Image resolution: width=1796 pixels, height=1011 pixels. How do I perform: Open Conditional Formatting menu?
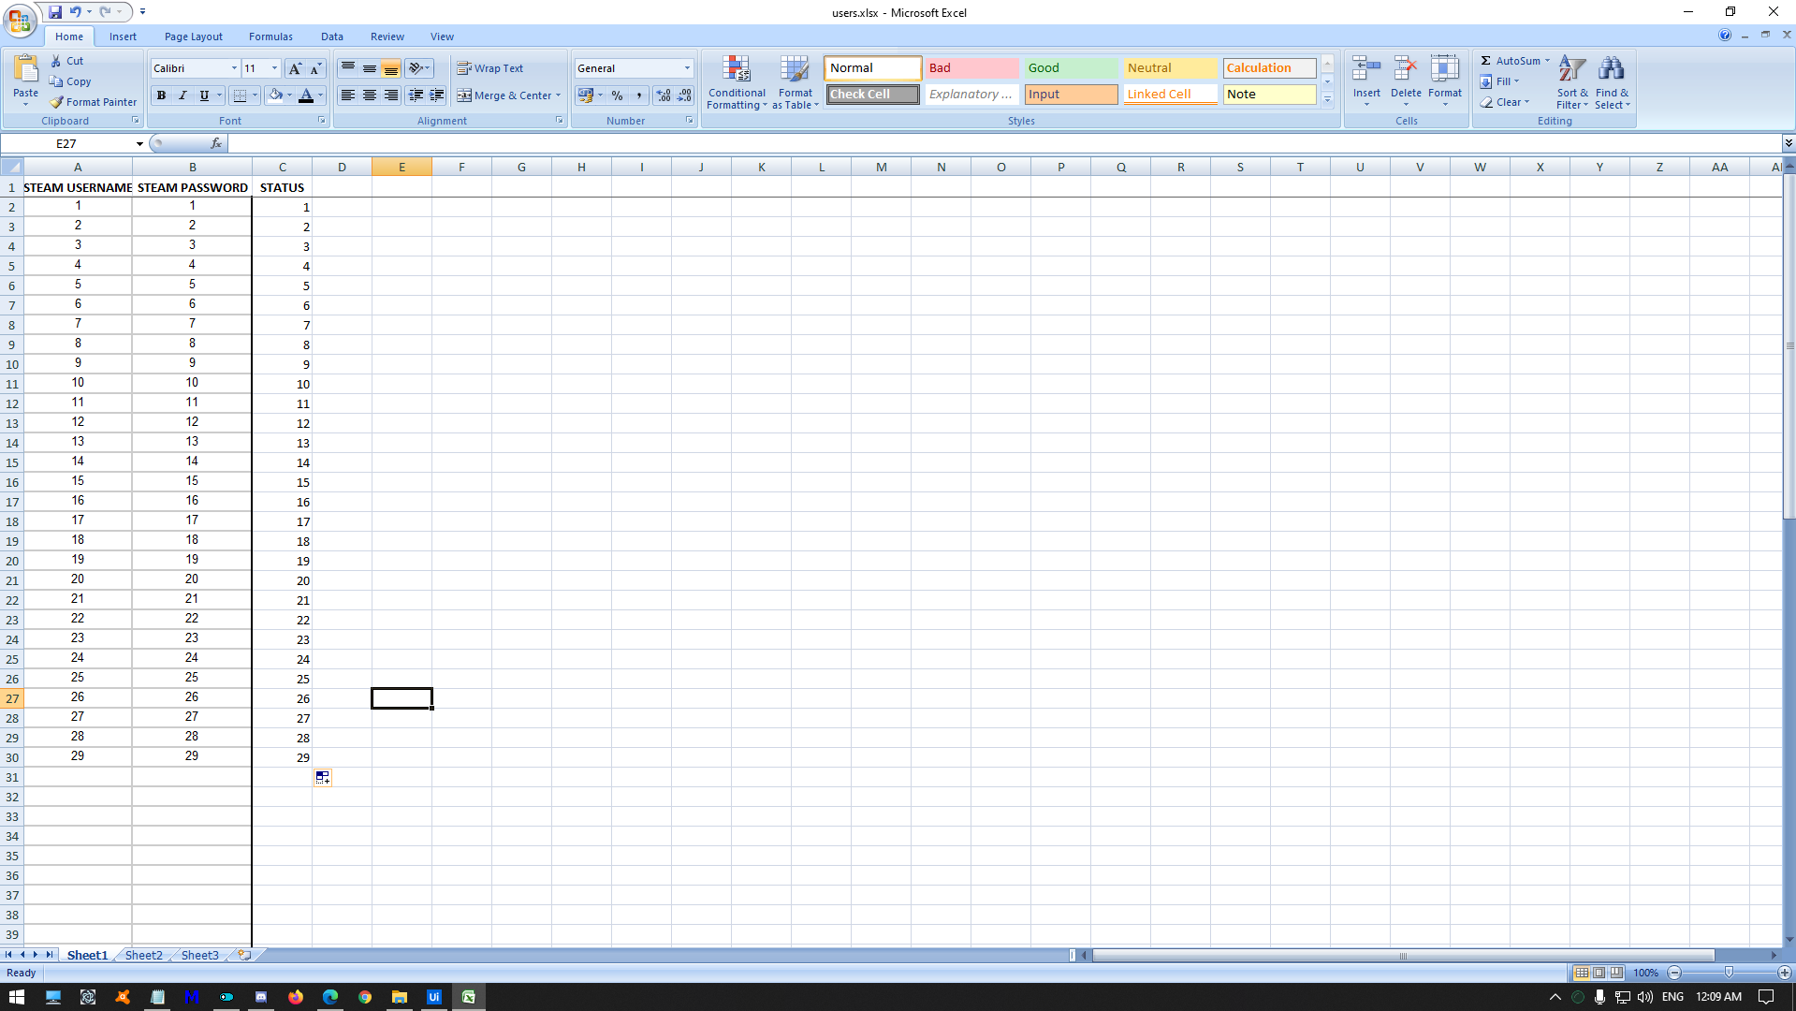click(x=737, y=82)
